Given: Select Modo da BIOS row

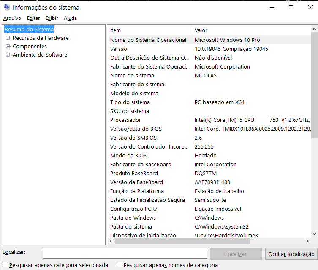Looking at the screenshot, I should [210, 156].
